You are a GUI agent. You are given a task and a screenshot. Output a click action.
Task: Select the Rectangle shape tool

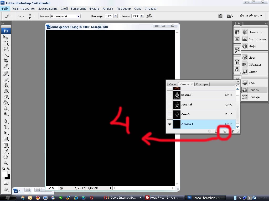tap(6, 139)
